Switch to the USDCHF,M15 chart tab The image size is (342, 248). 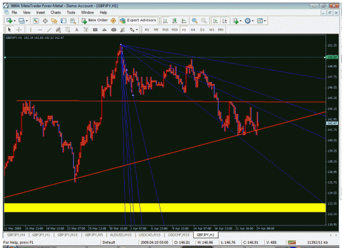coord(178,235)
